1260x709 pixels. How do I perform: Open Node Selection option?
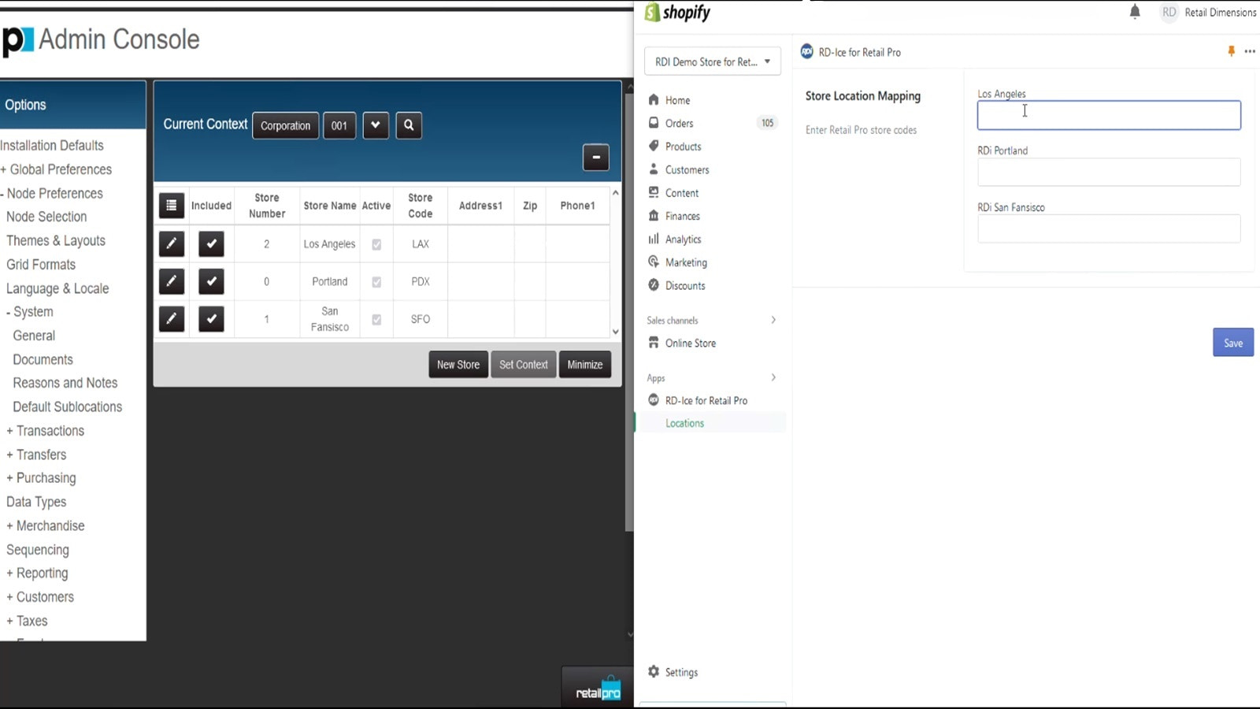[x=46, y=217]
